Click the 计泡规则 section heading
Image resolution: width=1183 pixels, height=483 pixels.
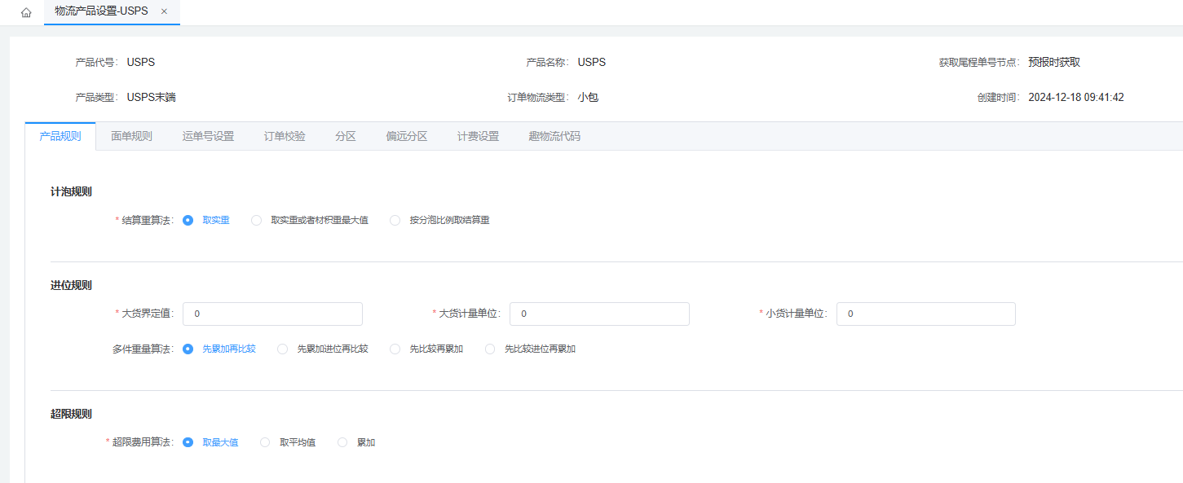pyautogui.click(x=71, y=191)
